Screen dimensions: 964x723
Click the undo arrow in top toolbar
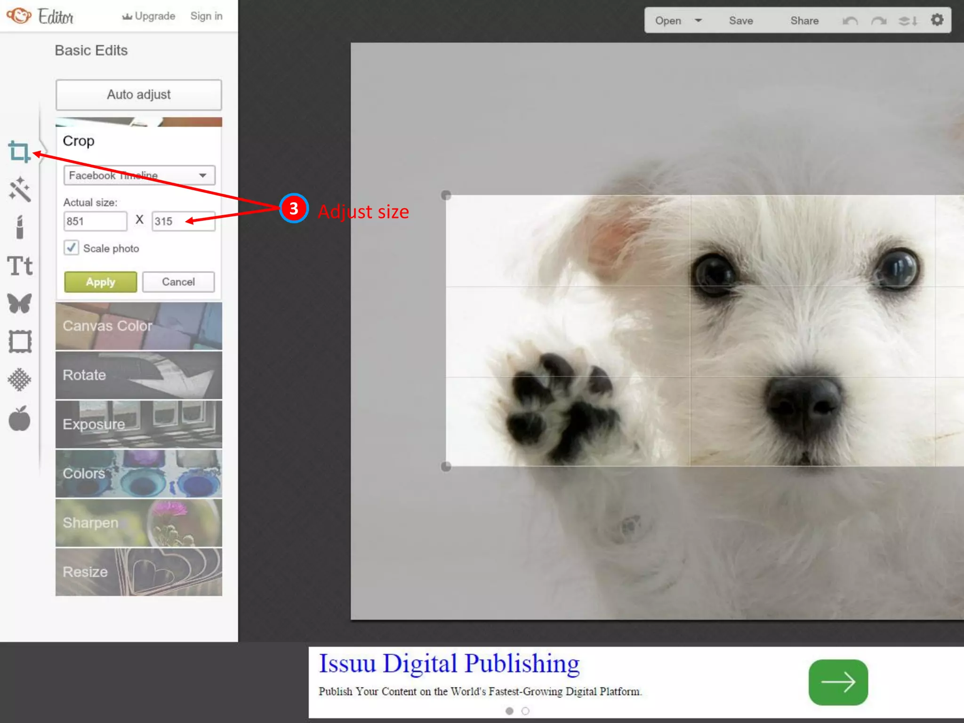click(850, 21)
